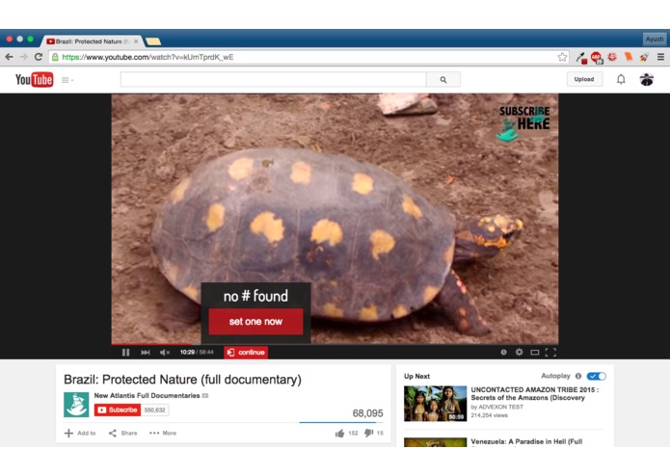The image size is (670, 476).
Task: Open notifications bell
Action: (x=621, y=79)
